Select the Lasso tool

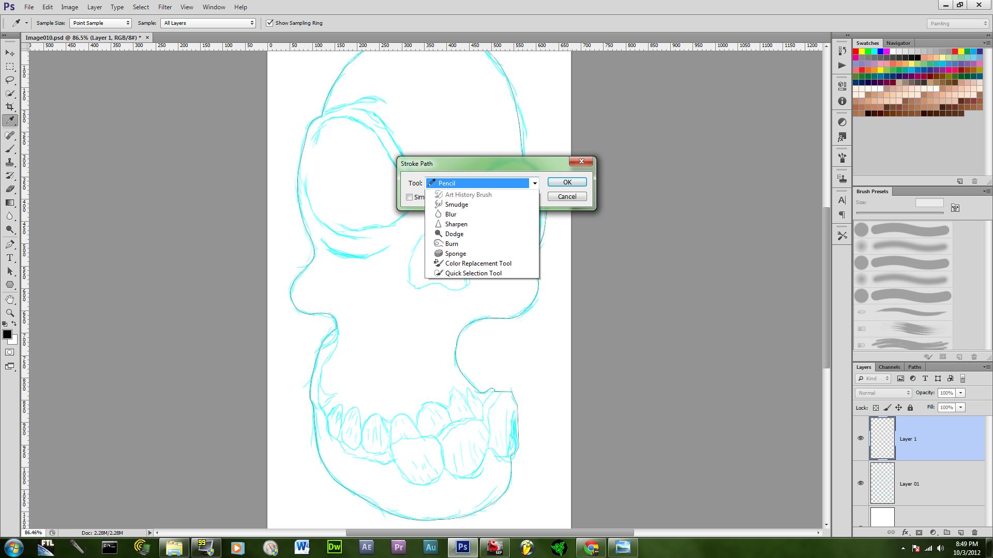pos(10,80)
